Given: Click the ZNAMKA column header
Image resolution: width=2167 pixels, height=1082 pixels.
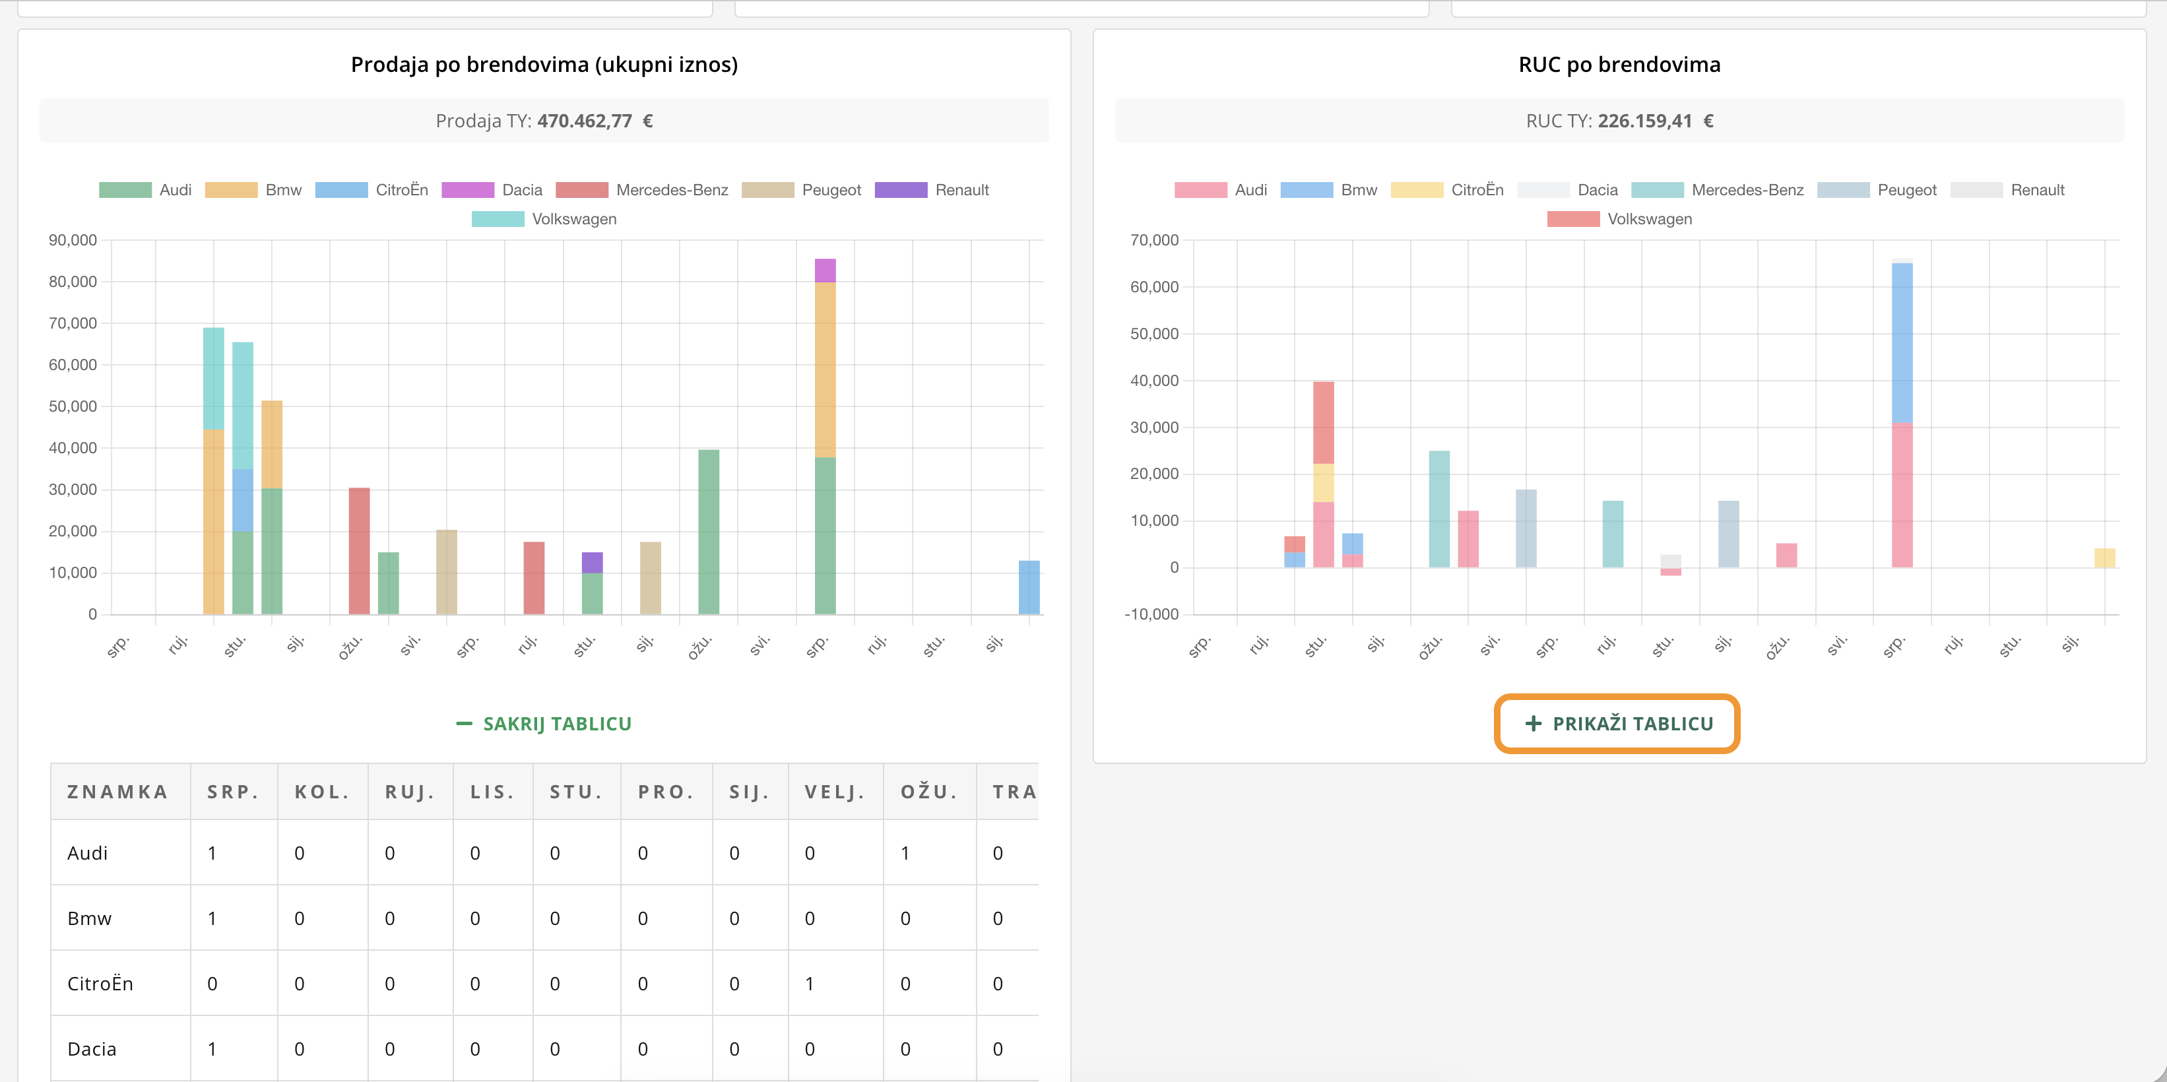Looking at the screenshot, I should click(117, 792).
